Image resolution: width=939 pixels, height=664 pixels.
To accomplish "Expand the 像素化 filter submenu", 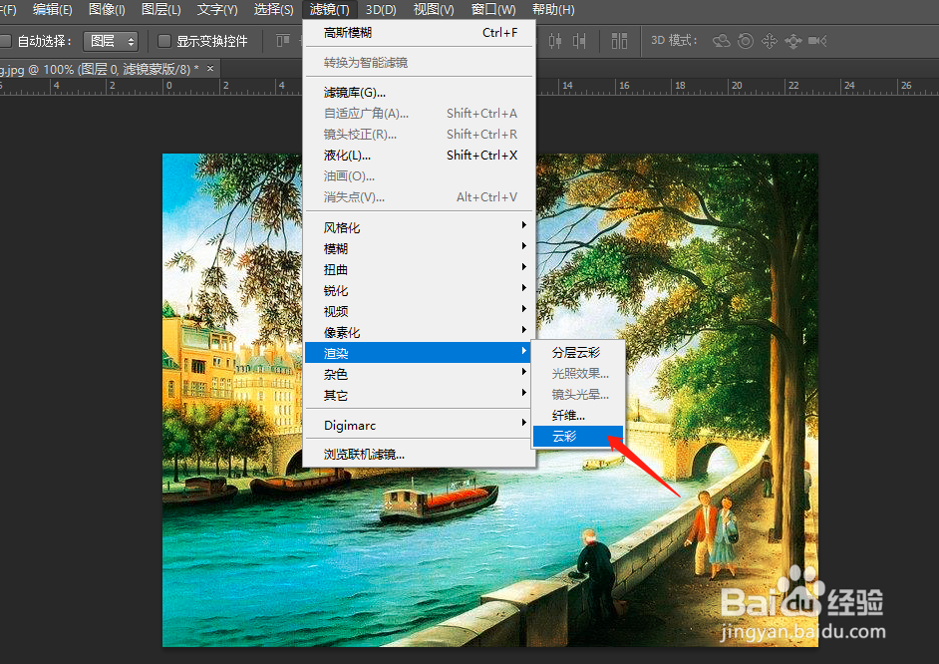I will click(x=419, y=332).
